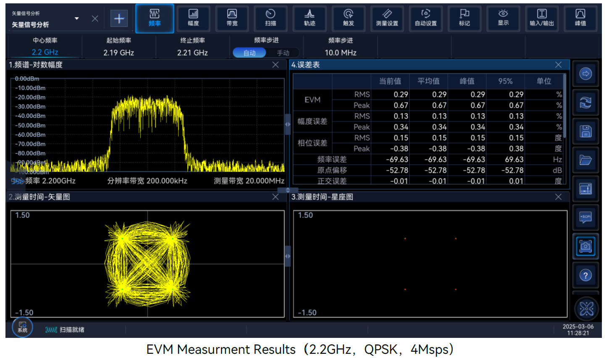Select the 原点偏移 row label
Viewport: 609px width, 358px height.
click(332, 170)
